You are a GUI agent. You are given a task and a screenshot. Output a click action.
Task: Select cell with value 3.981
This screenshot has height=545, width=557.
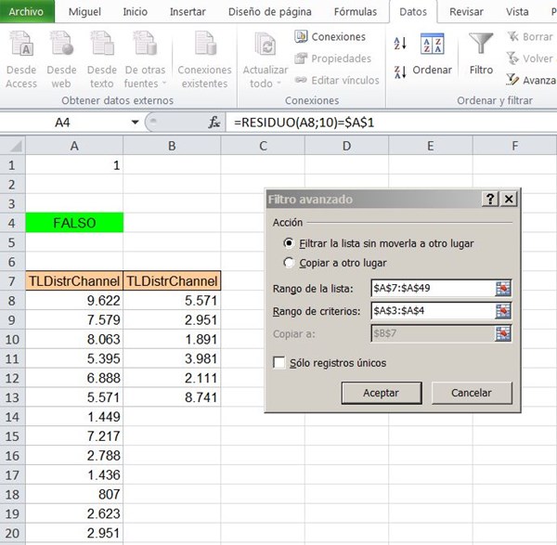tap(172, 358)
